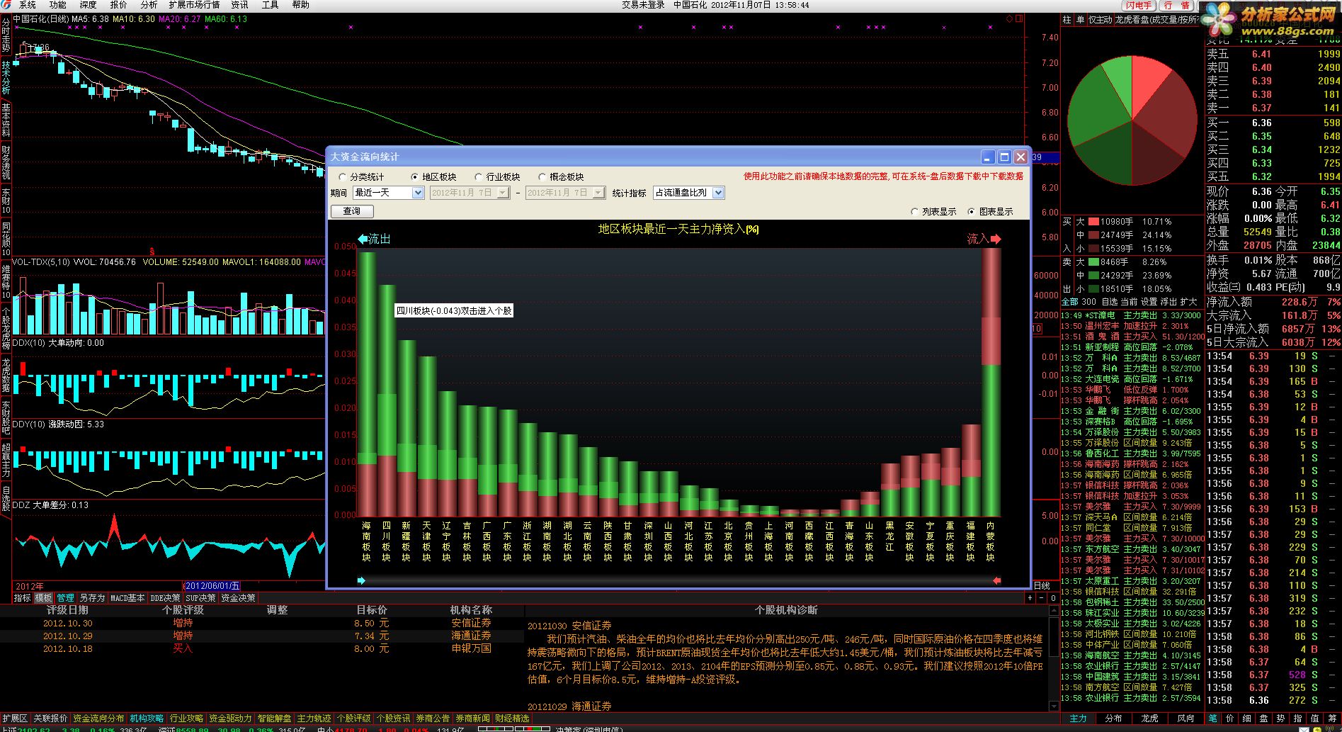
Task: Click 扩大 in the alert list toolbar
Action: 1189,302
